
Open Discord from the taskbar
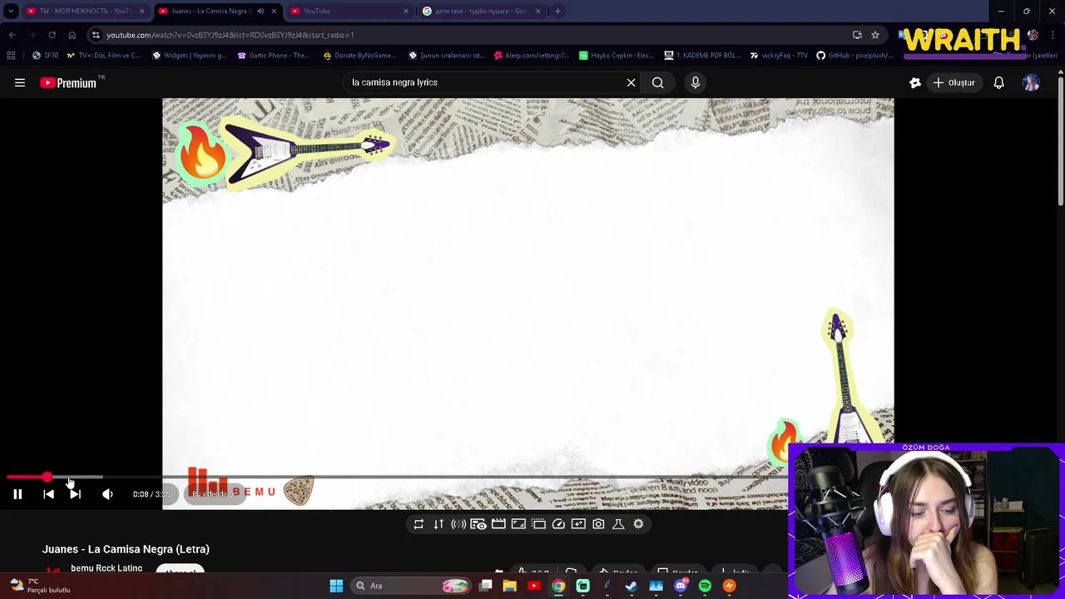pos(681,586)
